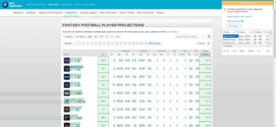Filter position by RB
276x127 pixels.
click(x=95, y=37)
